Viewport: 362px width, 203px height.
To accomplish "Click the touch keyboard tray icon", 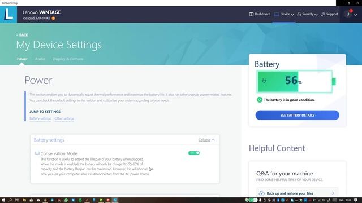I will (x=334, y=200).
